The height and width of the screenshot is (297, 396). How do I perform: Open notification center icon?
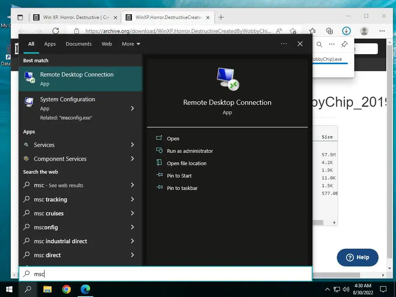[x=383, y=289]
